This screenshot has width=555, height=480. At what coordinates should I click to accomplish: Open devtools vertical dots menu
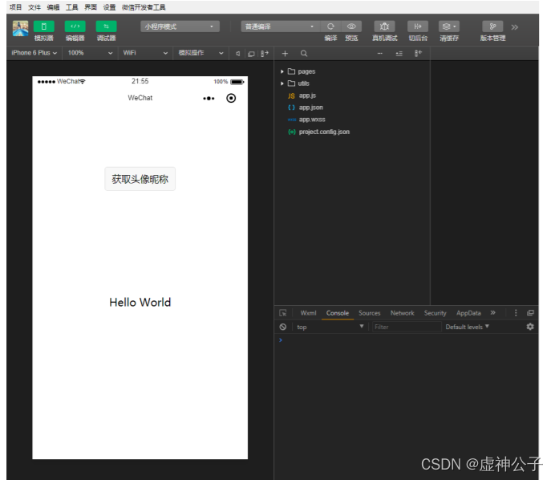pyautogui.click(x=516, y=313)
